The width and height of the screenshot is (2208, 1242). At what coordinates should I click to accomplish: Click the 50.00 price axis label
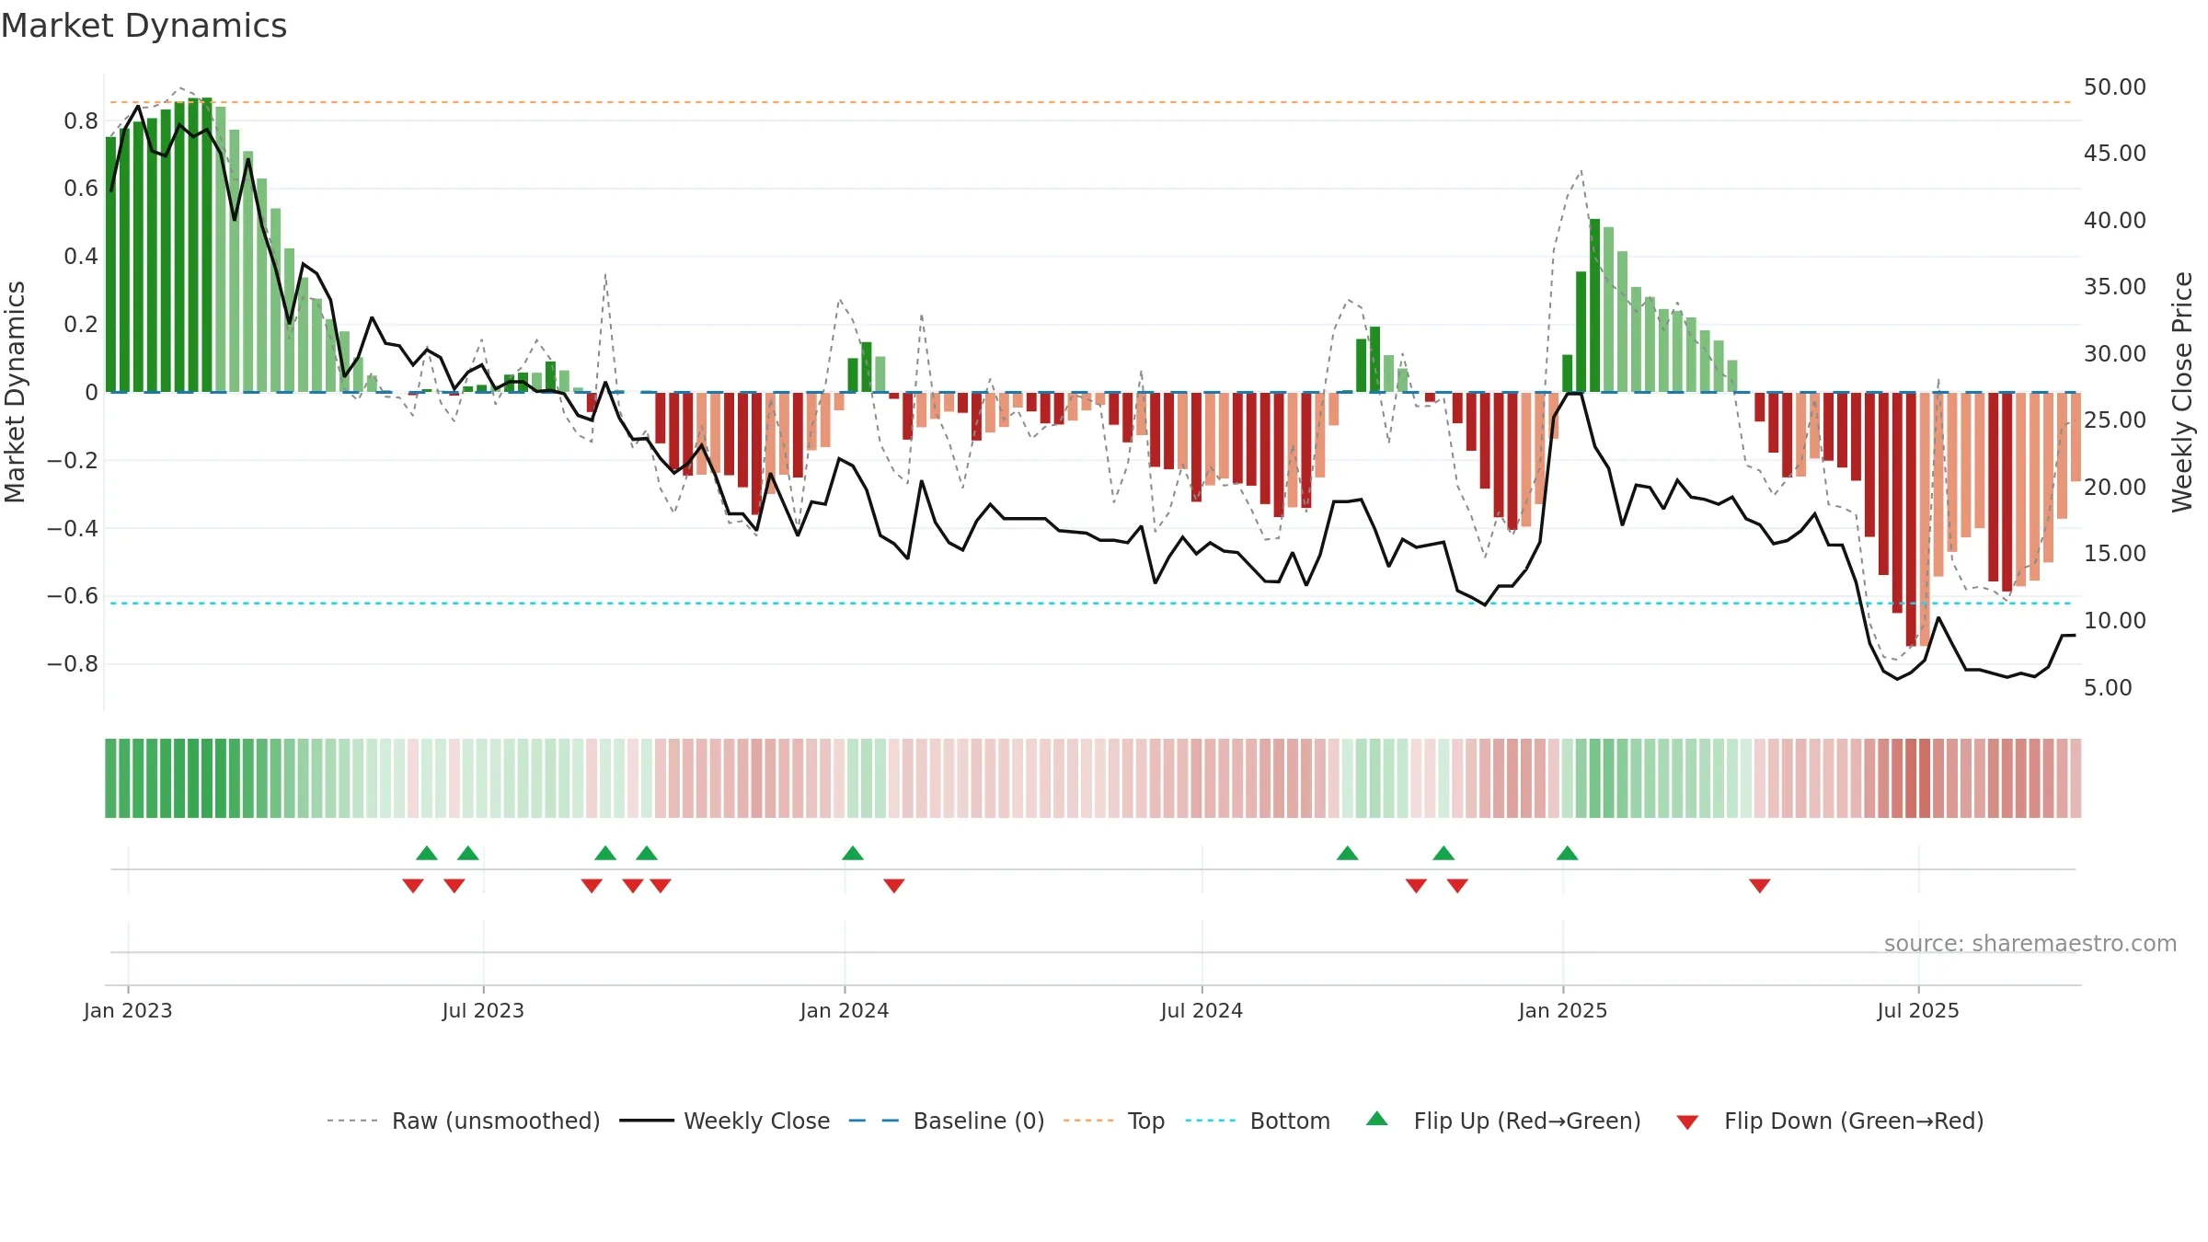point(2115,87)
